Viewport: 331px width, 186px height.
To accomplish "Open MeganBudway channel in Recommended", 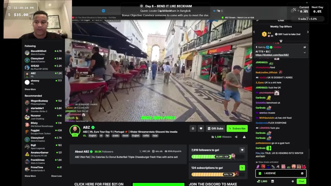I will (x=43, y=102).
